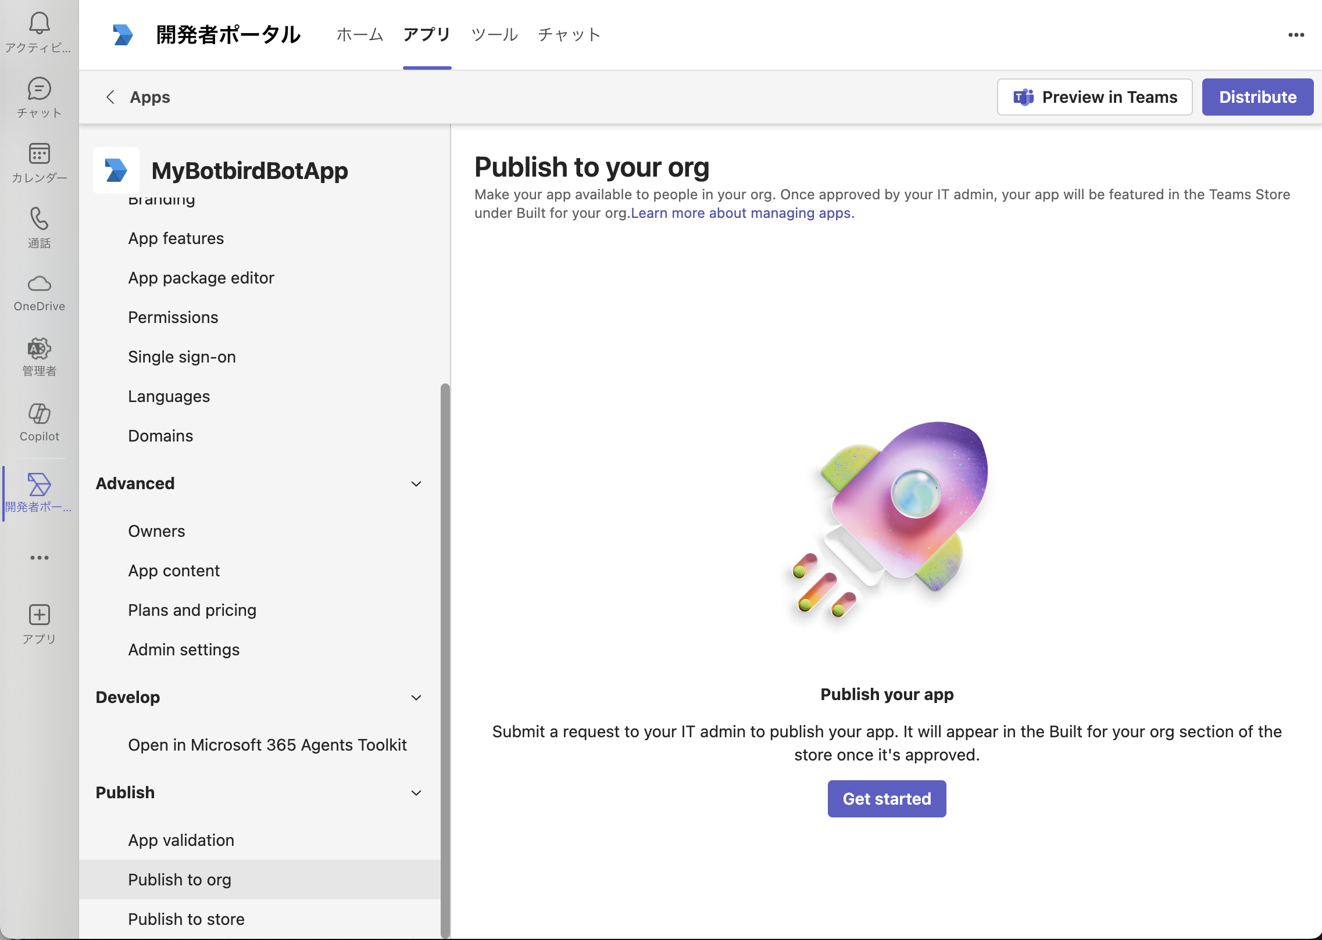
Task: Click the Get started button
Action: tap(887, 799)
